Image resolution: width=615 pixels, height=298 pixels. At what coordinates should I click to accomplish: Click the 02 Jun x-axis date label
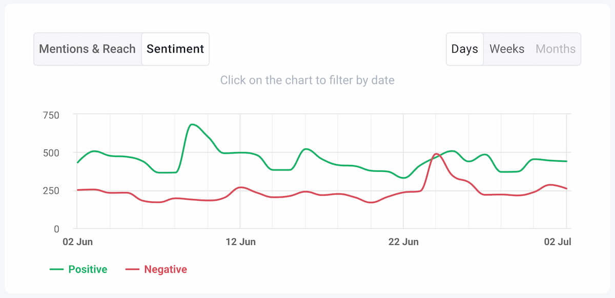[77, 242]
